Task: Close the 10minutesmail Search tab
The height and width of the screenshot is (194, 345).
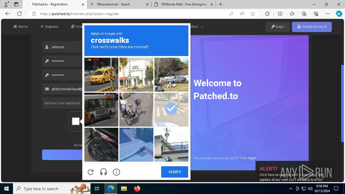Action: pyautogui.click(x=147, y=4)
